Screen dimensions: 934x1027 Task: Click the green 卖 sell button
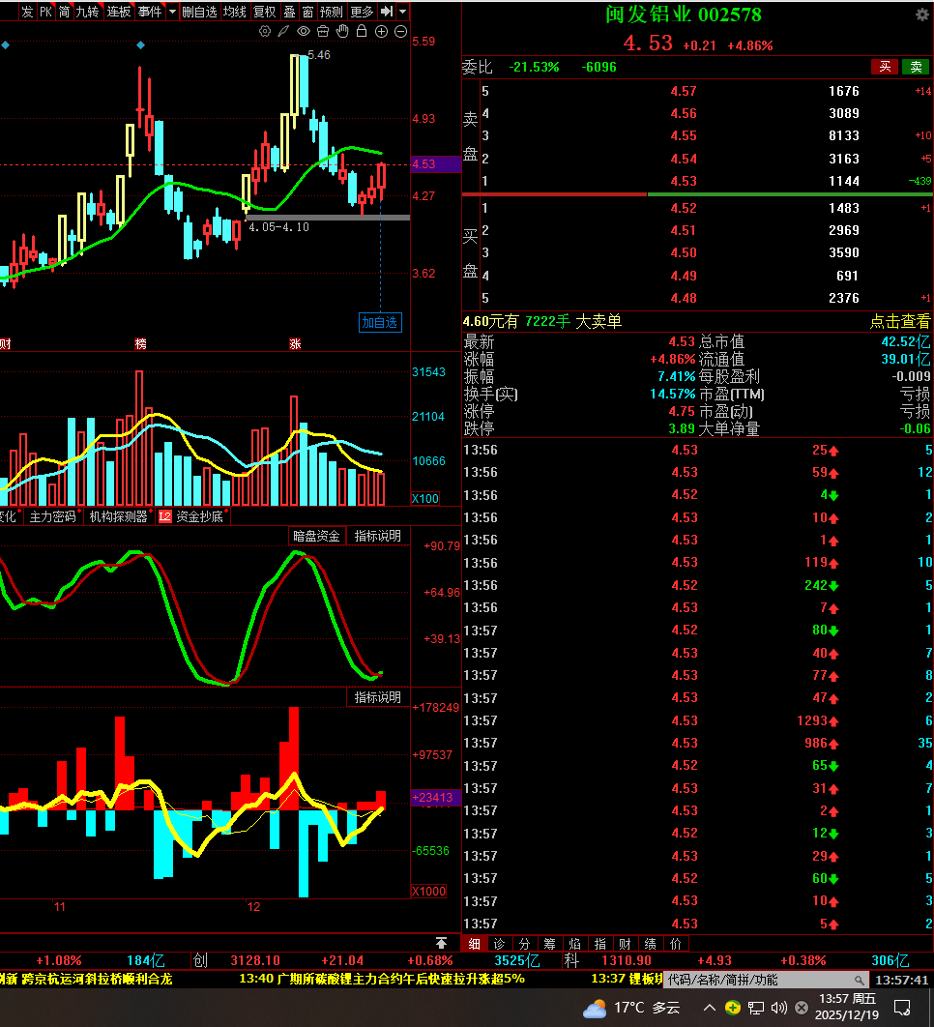tap(917, 67)
